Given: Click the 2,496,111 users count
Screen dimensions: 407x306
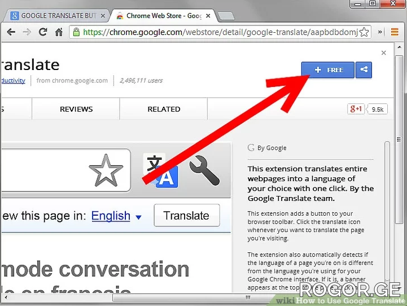Looking at the screenshot, I should (x=141, y=81).
